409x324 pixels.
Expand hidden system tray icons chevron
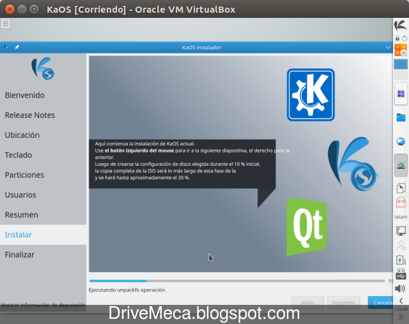(401, 301)
